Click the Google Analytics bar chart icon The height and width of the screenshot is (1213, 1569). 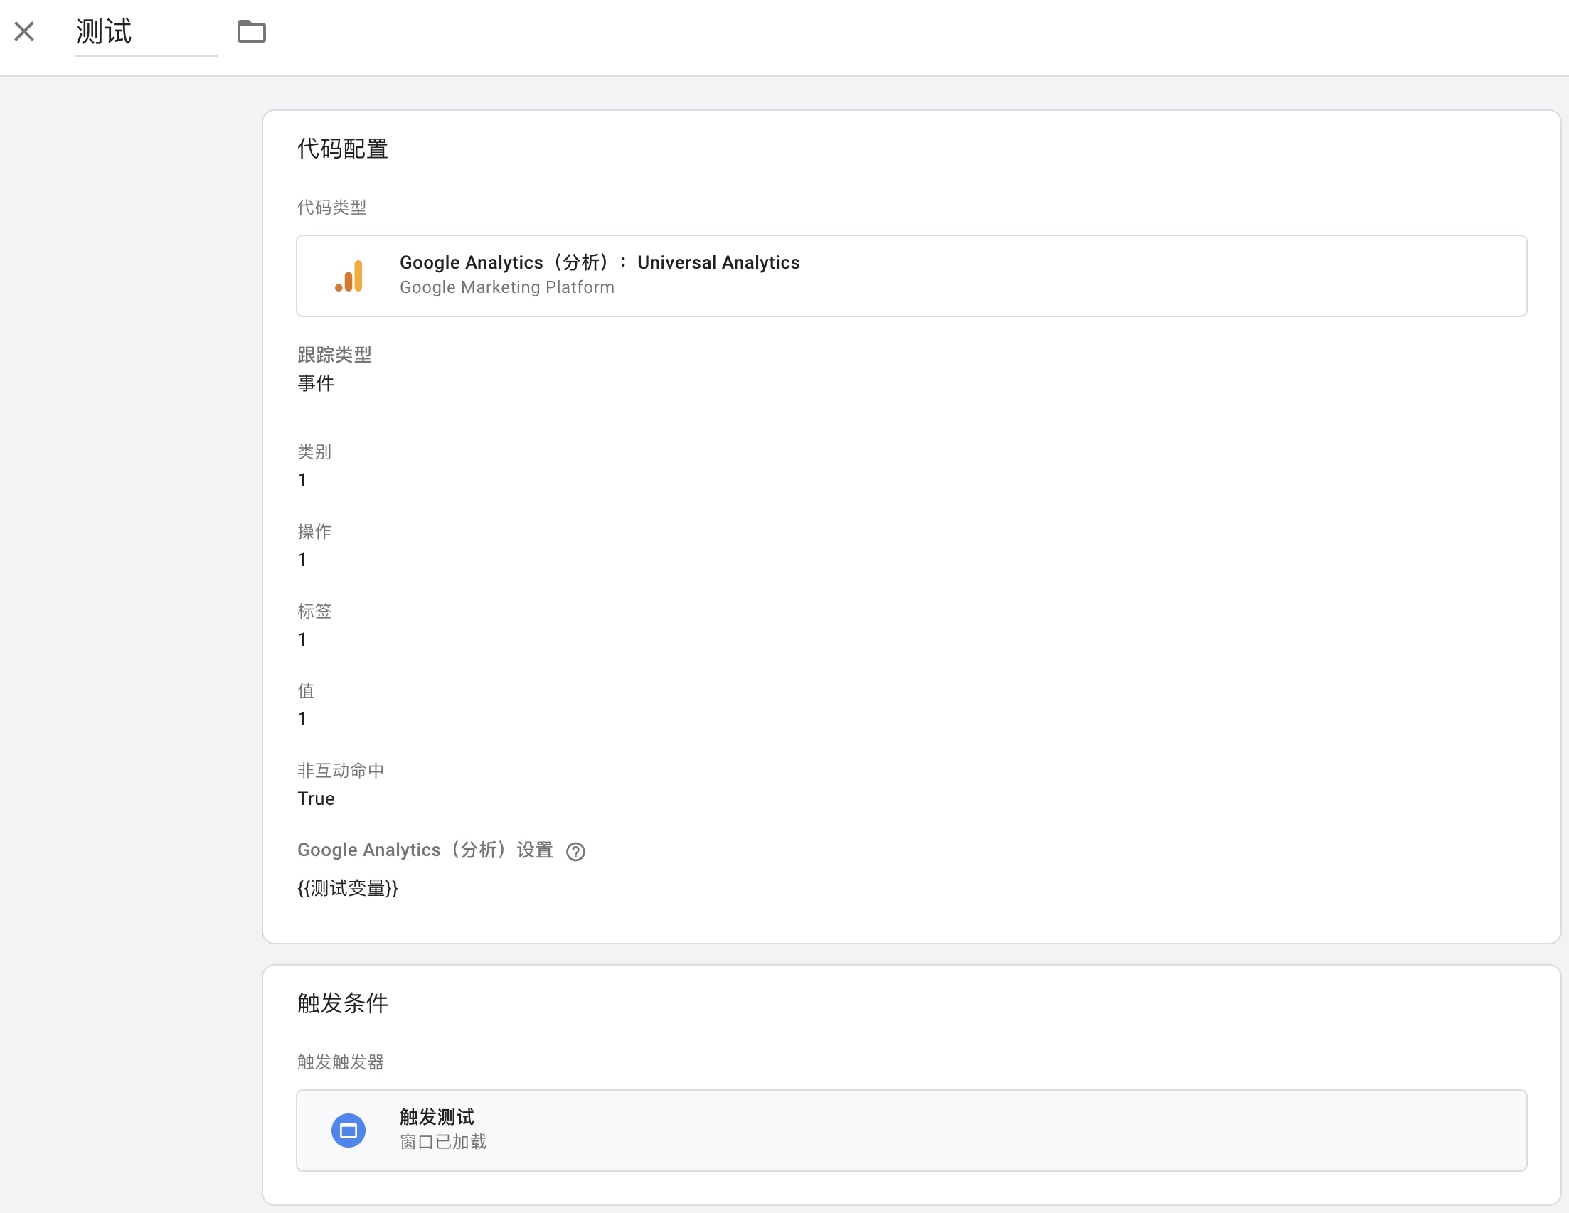(349, 276)
